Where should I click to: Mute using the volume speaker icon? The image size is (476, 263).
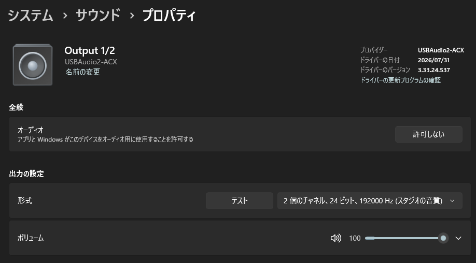click(x=336, y=238)
